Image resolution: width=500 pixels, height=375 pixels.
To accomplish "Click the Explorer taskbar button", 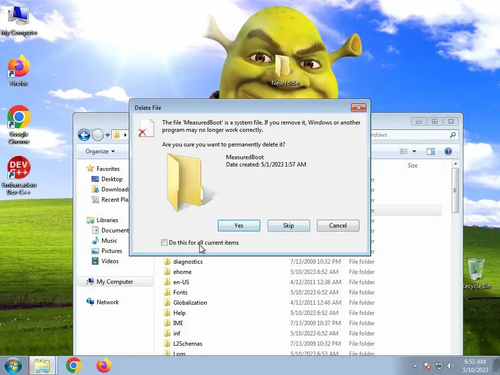I will (x=42, y=365).
